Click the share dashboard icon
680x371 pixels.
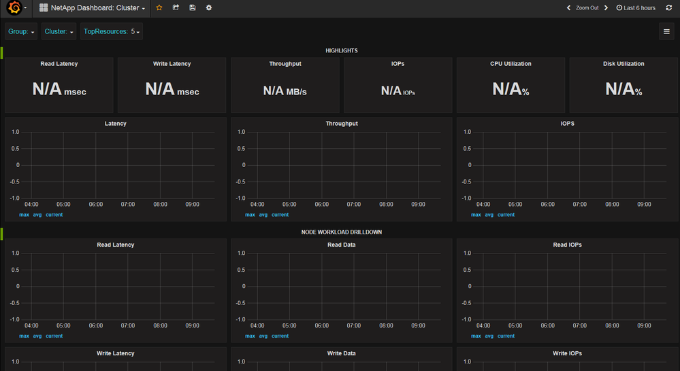pyautogui.click(x=176, y=8)
